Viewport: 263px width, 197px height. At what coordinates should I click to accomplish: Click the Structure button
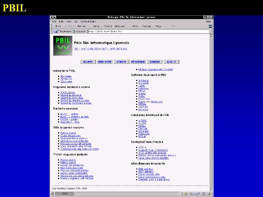click(138, 62)
